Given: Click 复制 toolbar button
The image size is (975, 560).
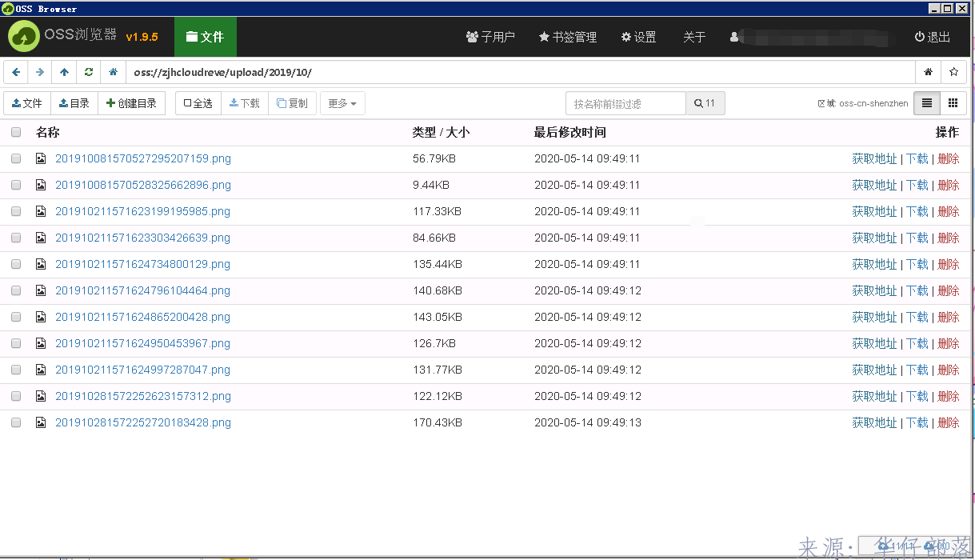Looking at the screenshot, I should [x=292, y=103].
